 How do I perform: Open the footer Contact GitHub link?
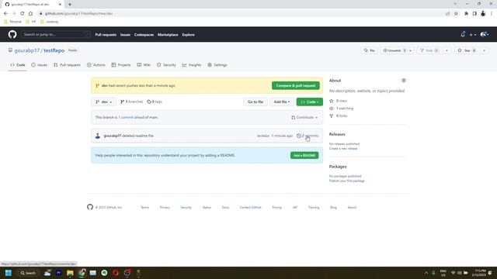coord(250,208)
